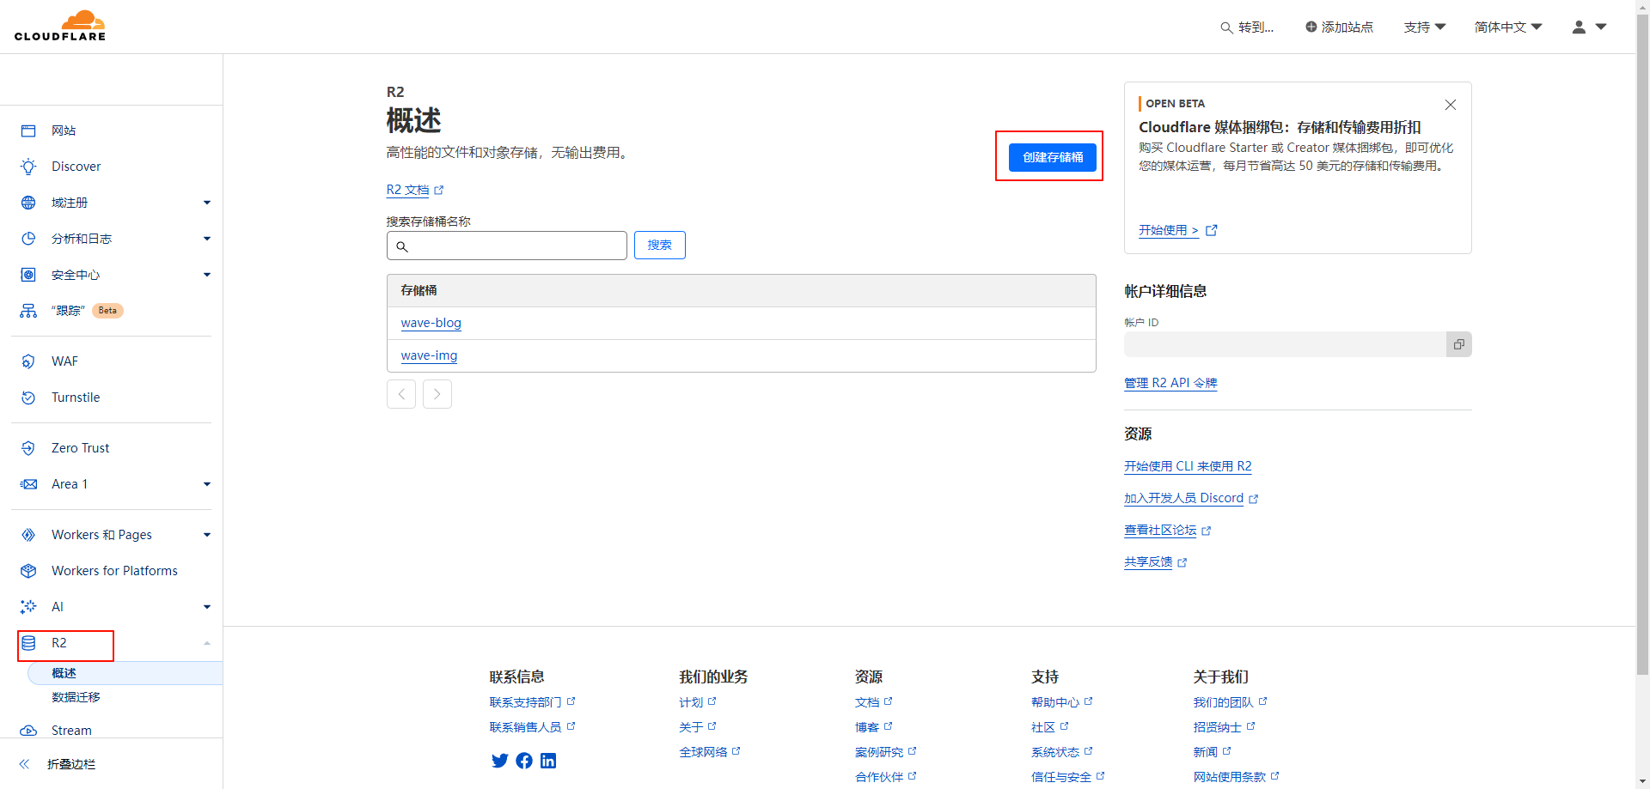1650x789 pixels.
Task: Expand the AI submenu arrow
Action: (x=207, y=607)
